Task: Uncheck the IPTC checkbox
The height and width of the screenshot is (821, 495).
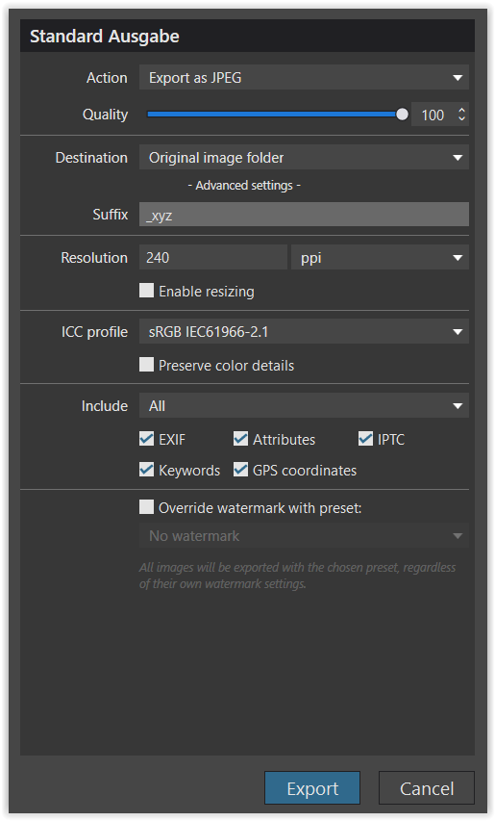Action: (365, 439)
